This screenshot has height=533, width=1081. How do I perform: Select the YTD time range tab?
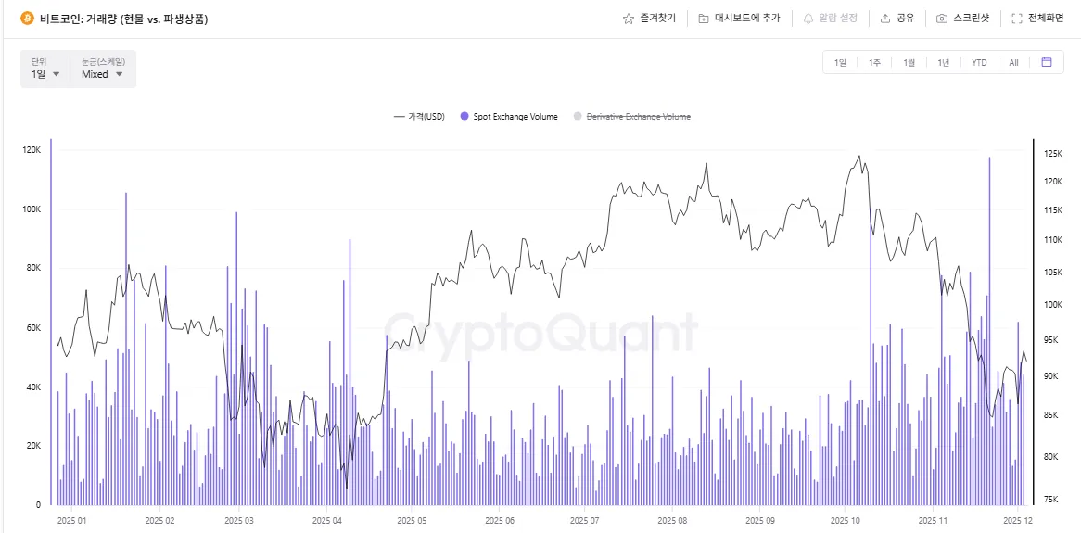point(979,63)
